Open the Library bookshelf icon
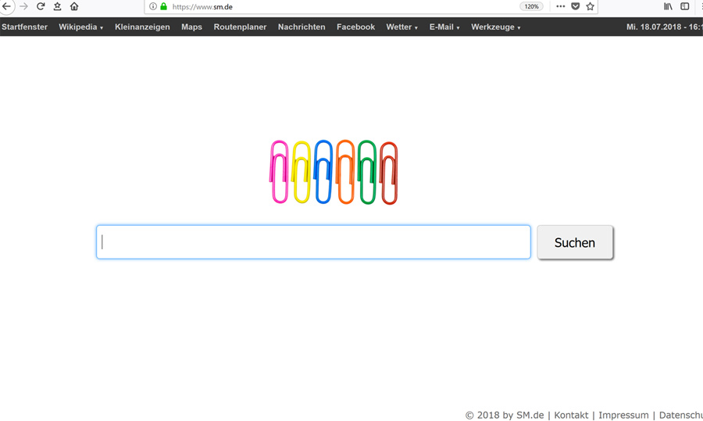This screenshot has height=421, width=703. click(x=668, y=6)
